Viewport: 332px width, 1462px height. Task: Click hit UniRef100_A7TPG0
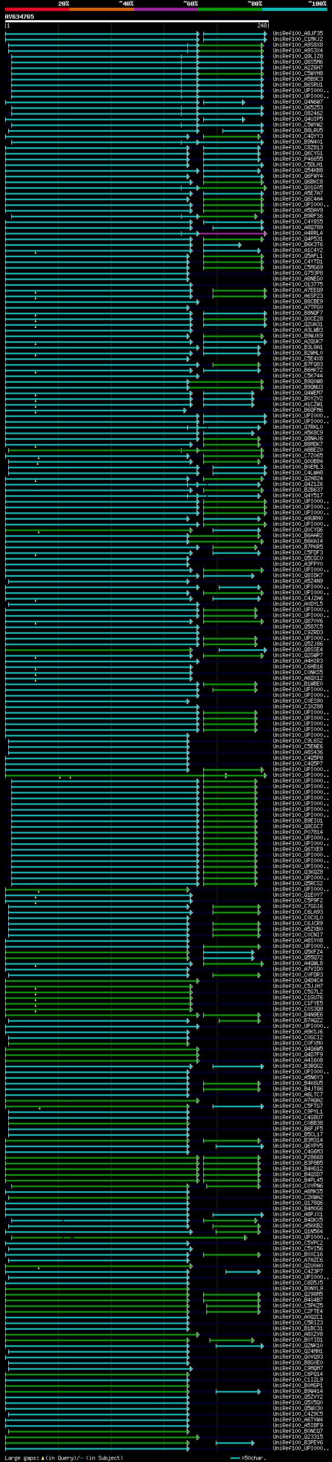pos(298,307)
